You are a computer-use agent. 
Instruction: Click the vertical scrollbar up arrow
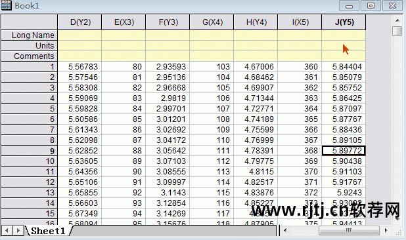click(x=397, y=20)
